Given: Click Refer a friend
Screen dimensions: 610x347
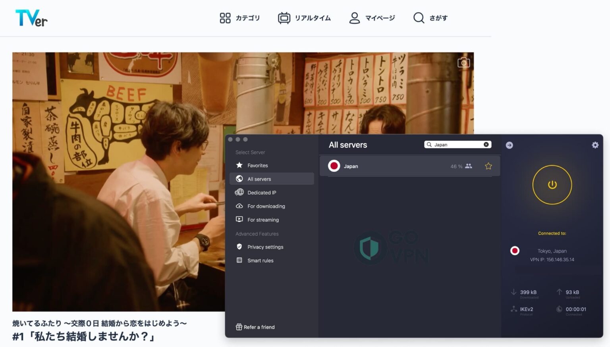Looking at the screenshot, I should coord(255,327).
